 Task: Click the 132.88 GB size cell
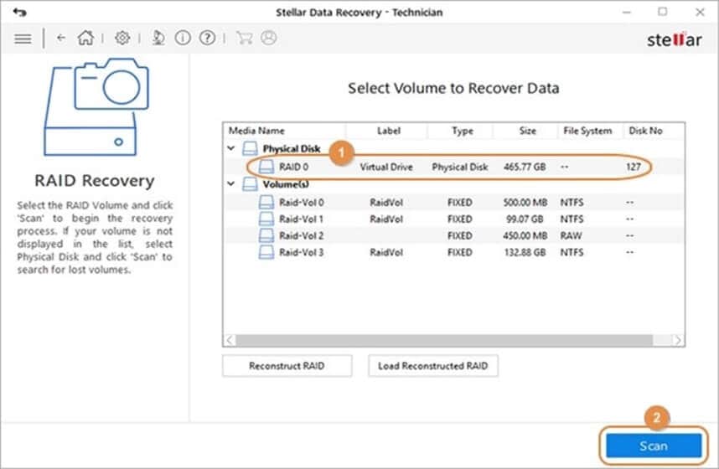tap(525, 253)
